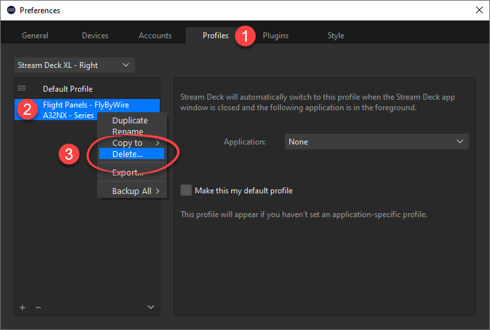Check Make this my default profile
Screen dimensions: 490x330
(186, 190)
